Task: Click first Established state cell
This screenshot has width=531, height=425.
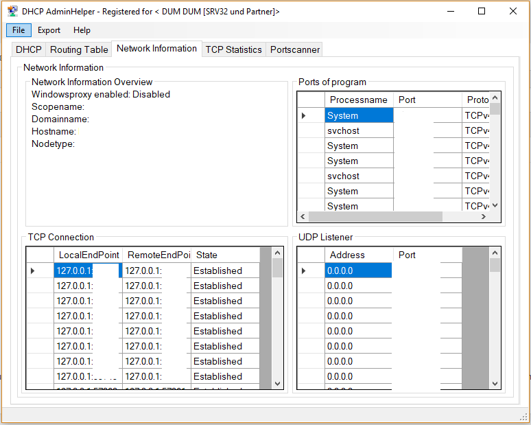Action: (225, 271)
